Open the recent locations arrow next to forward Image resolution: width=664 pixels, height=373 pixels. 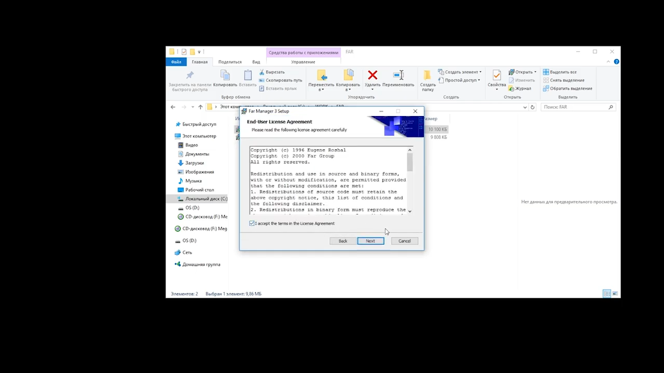[193, 107]
